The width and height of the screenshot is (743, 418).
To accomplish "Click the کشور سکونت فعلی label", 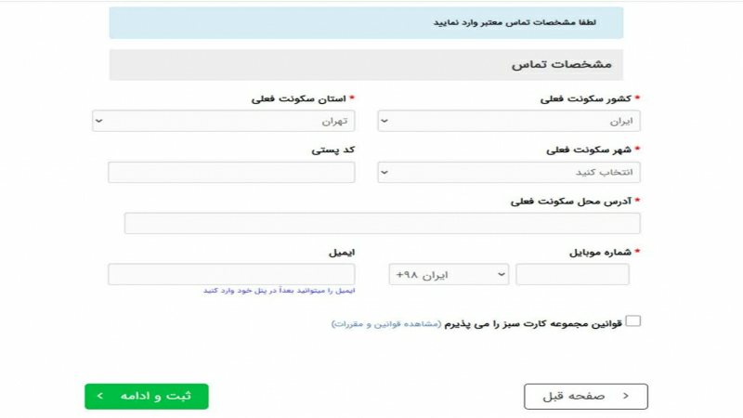I will [586, 98].
